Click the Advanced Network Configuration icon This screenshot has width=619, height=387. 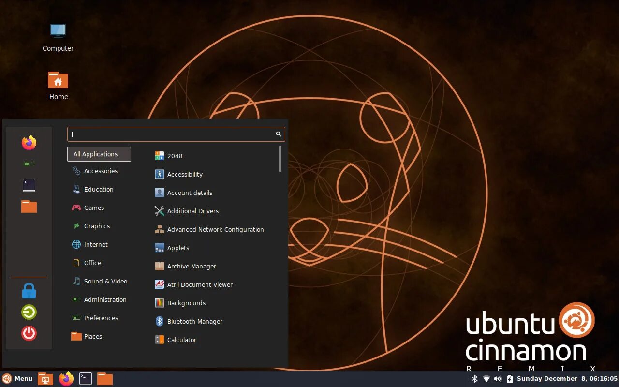click(x=160, y=229)
